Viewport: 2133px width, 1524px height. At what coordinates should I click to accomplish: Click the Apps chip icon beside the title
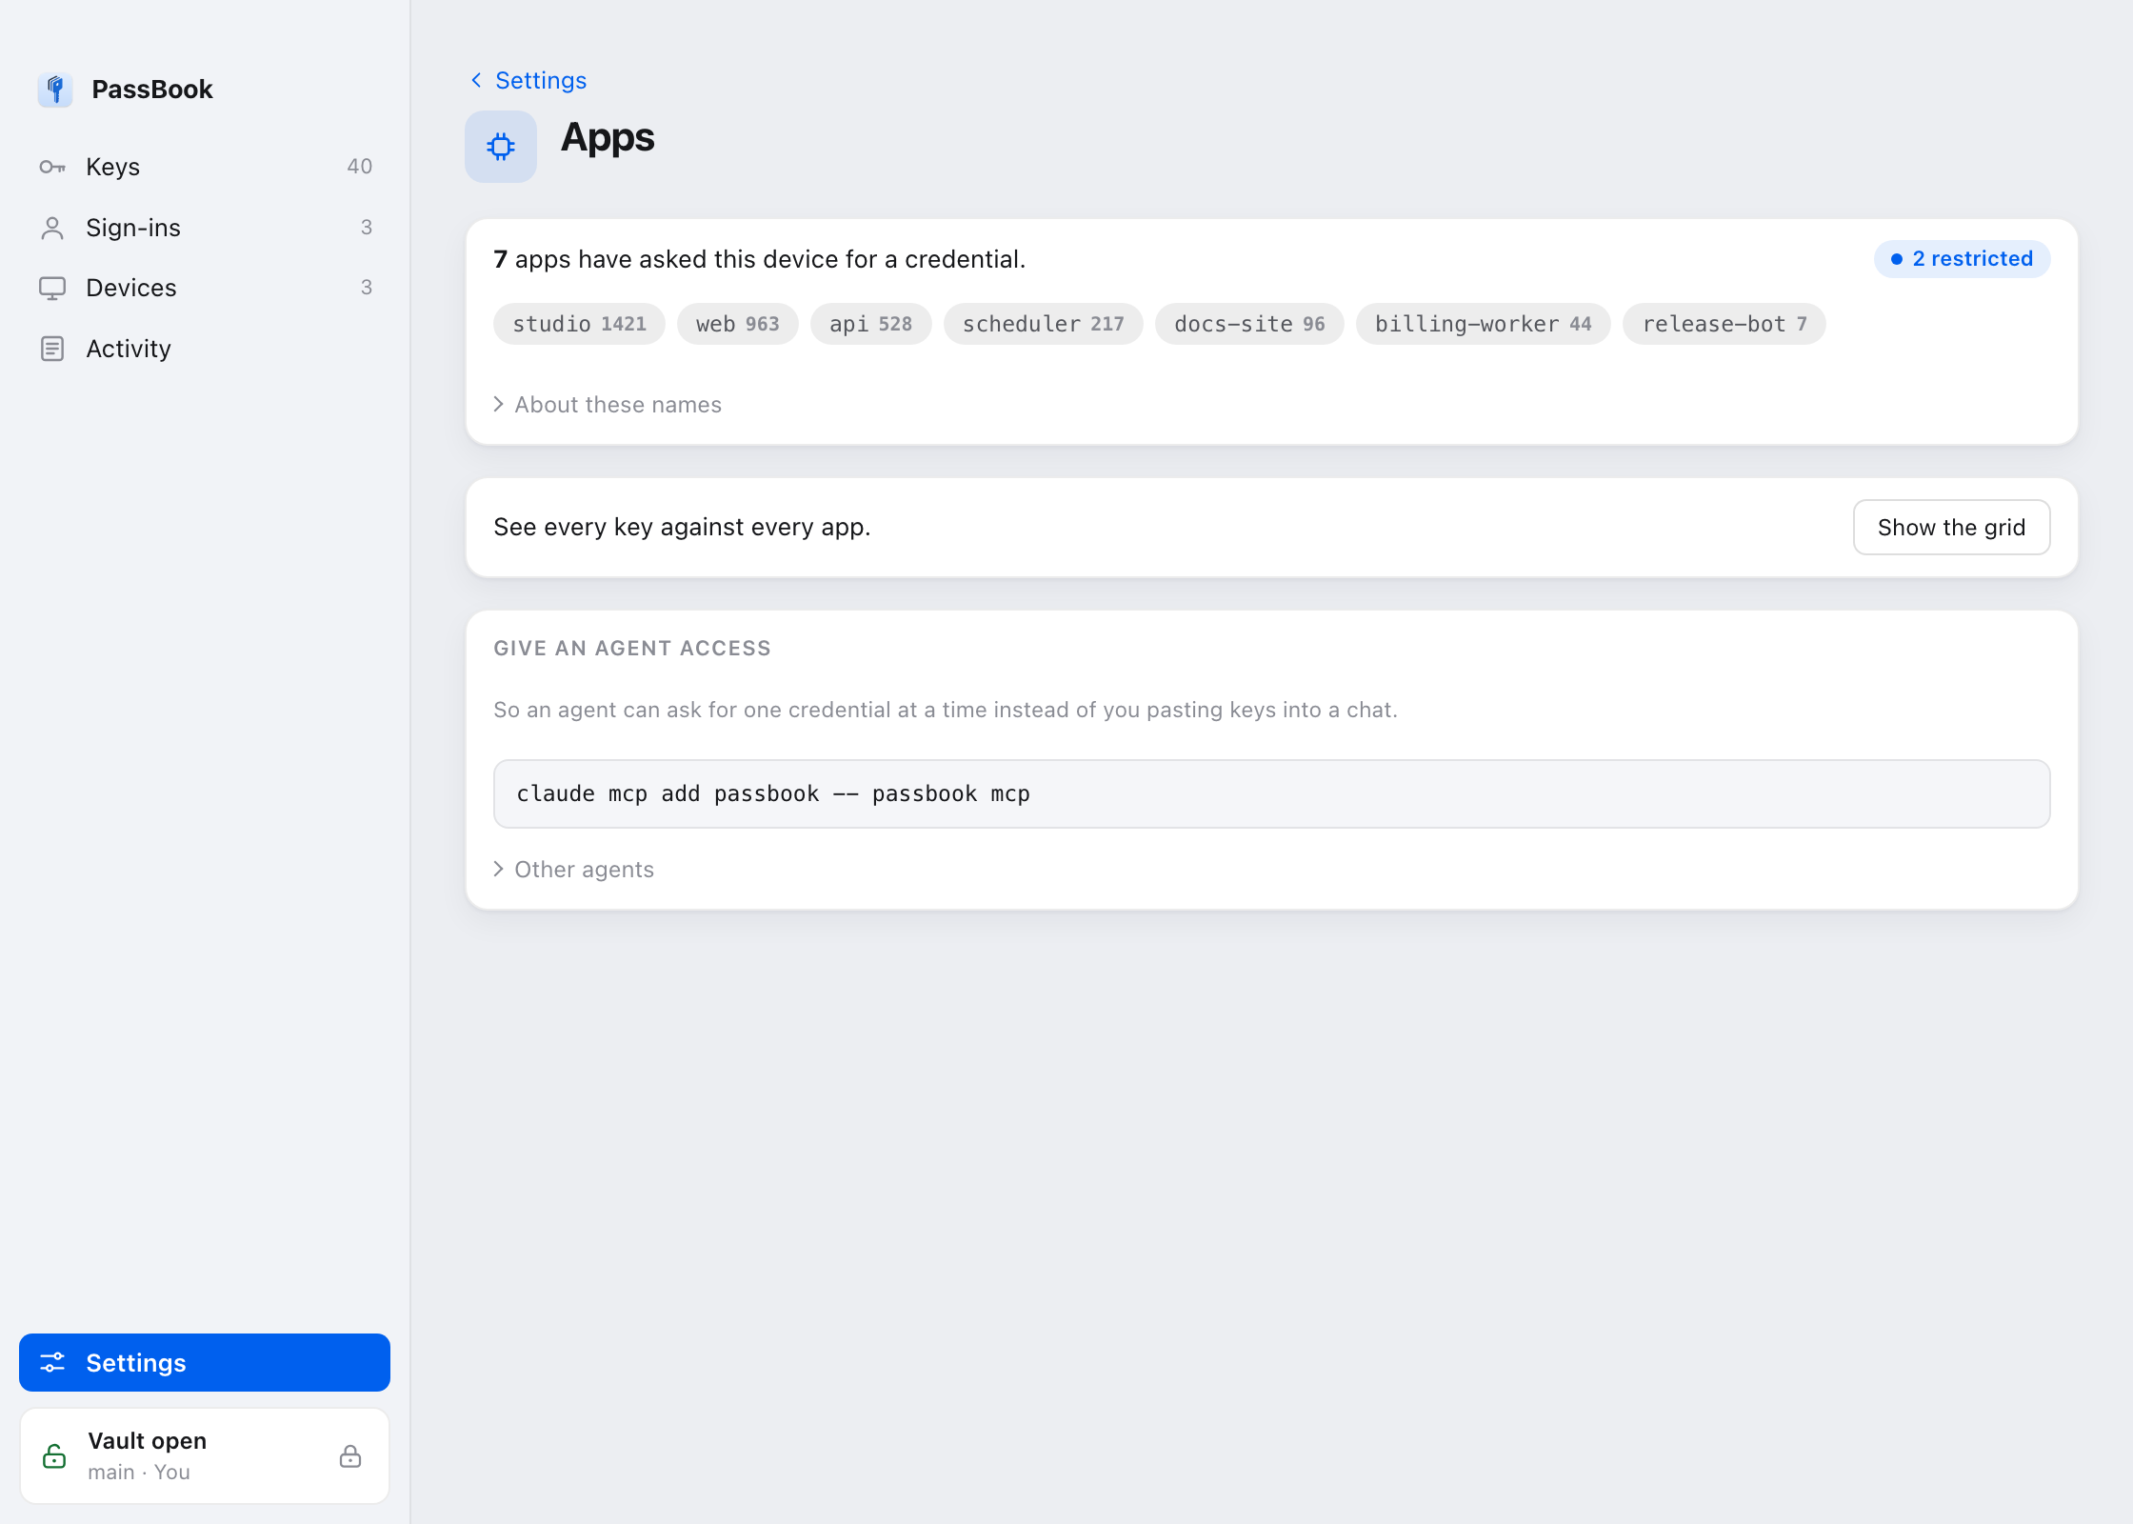[x=501, y=147]
